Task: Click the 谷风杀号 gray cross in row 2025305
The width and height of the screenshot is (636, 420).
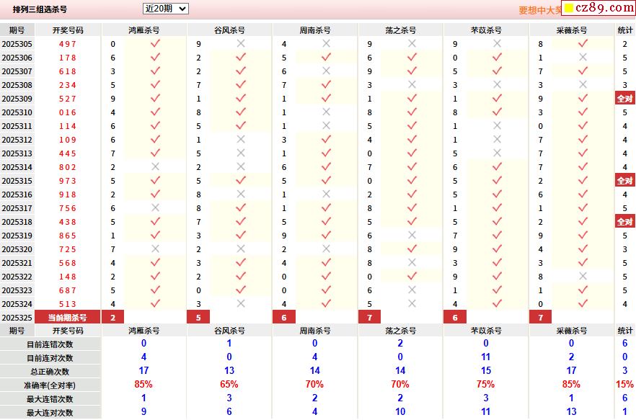Action: tap(241, 43)
